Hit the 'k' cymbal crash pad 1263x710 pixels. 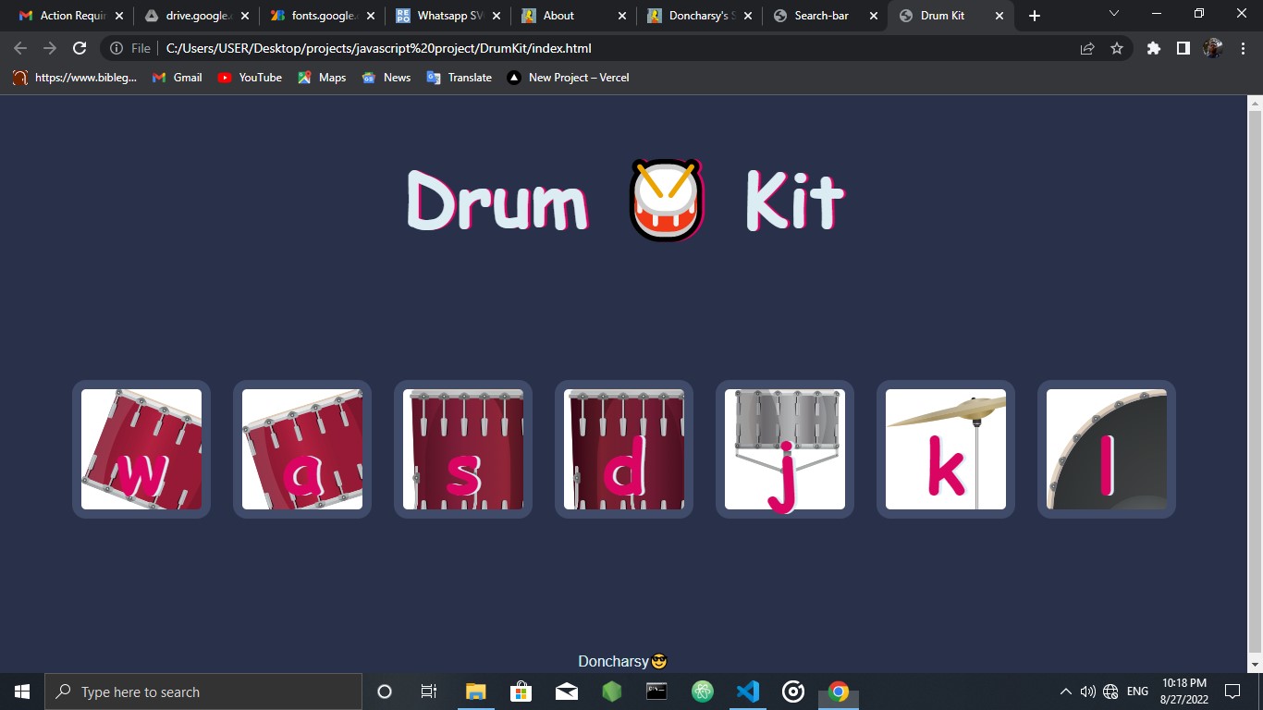click(x=946, y=449)
